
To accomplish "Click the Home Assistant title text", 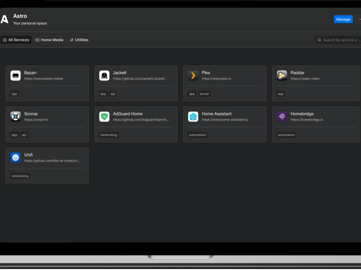I will click(x=217, y=114).
